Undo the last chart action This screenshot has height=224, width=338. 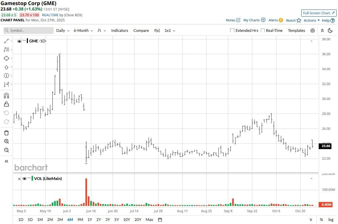[x=6, y=113]
